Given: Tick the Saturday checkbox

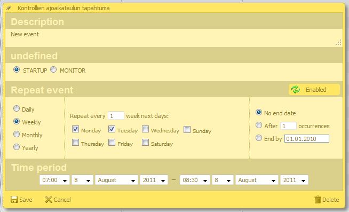Looking at the screenshot, I should [x=145, y=143].
